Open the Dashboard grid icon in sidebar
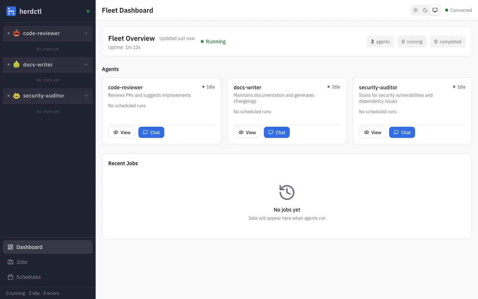 (10, 247)
